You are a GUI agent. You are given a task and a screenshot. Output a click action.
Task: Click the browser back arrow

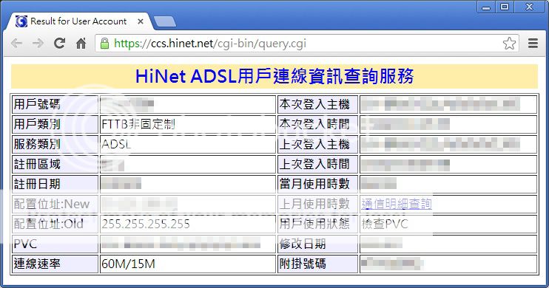tap(16, 44)
